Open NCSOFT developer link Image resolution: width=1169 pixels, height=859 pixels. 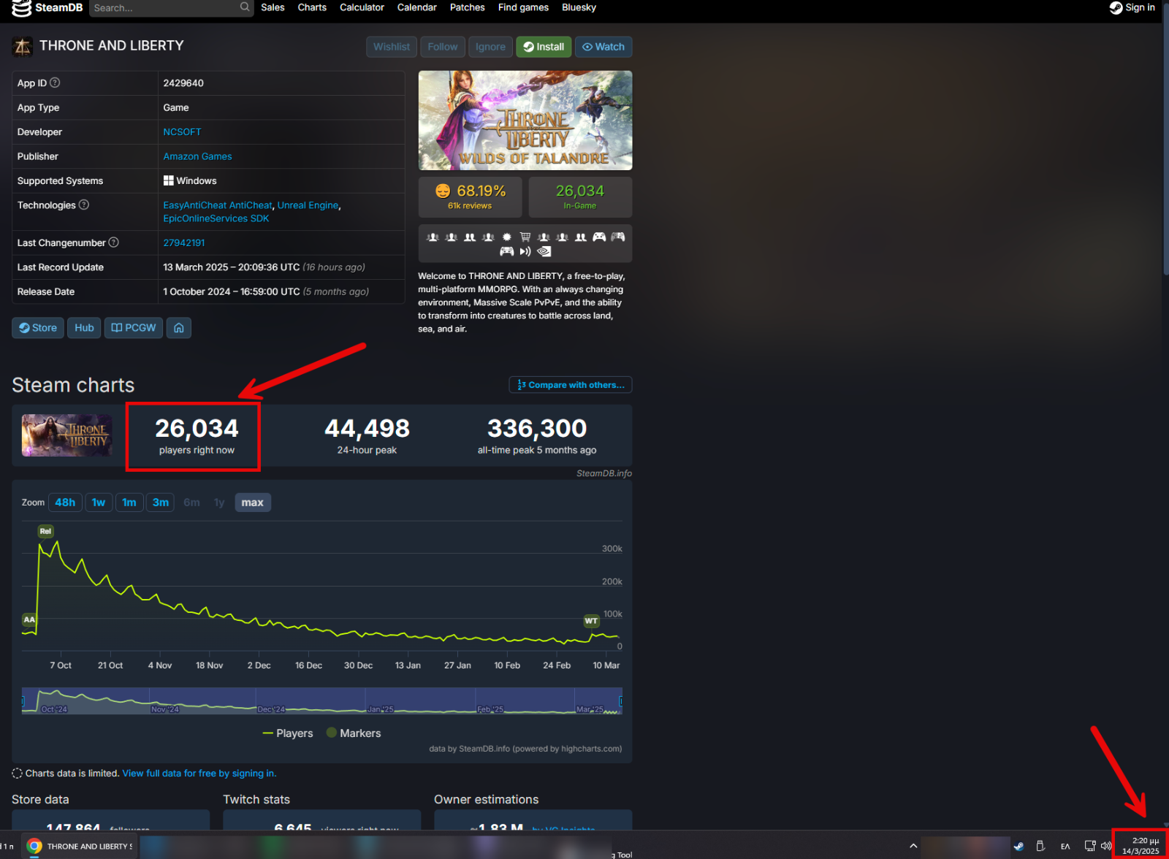coord(182,132)
